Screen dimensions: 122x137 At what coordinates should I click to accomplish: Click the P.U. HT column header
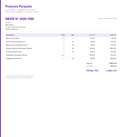tap(92, 35)
